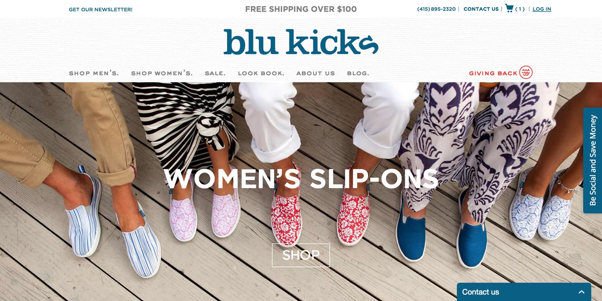Open the Be Social and Save Money tab
Screen dimensions: 602x301
pyautogui.click(x=592, y=160)
